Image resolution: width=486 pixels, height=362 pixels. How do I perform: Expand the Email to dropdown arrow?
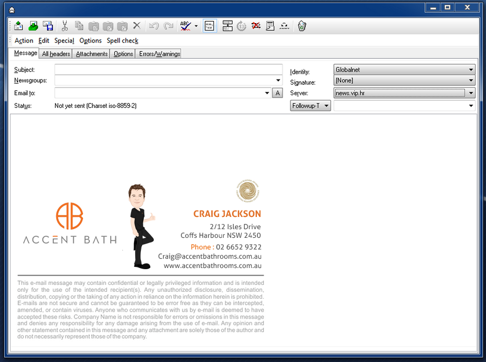[267, 93]
